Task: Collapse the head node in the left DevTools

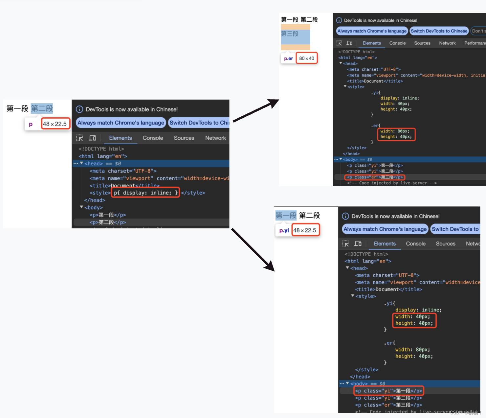Action: tap(81, 163)
